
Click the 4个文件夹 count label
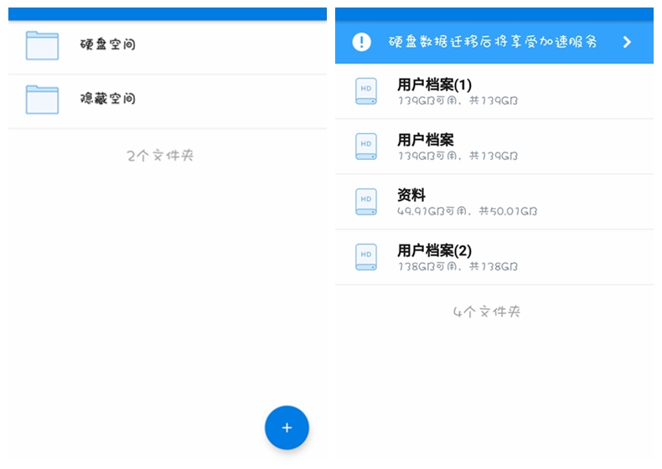pyautogui.click(x=487, y=312)
